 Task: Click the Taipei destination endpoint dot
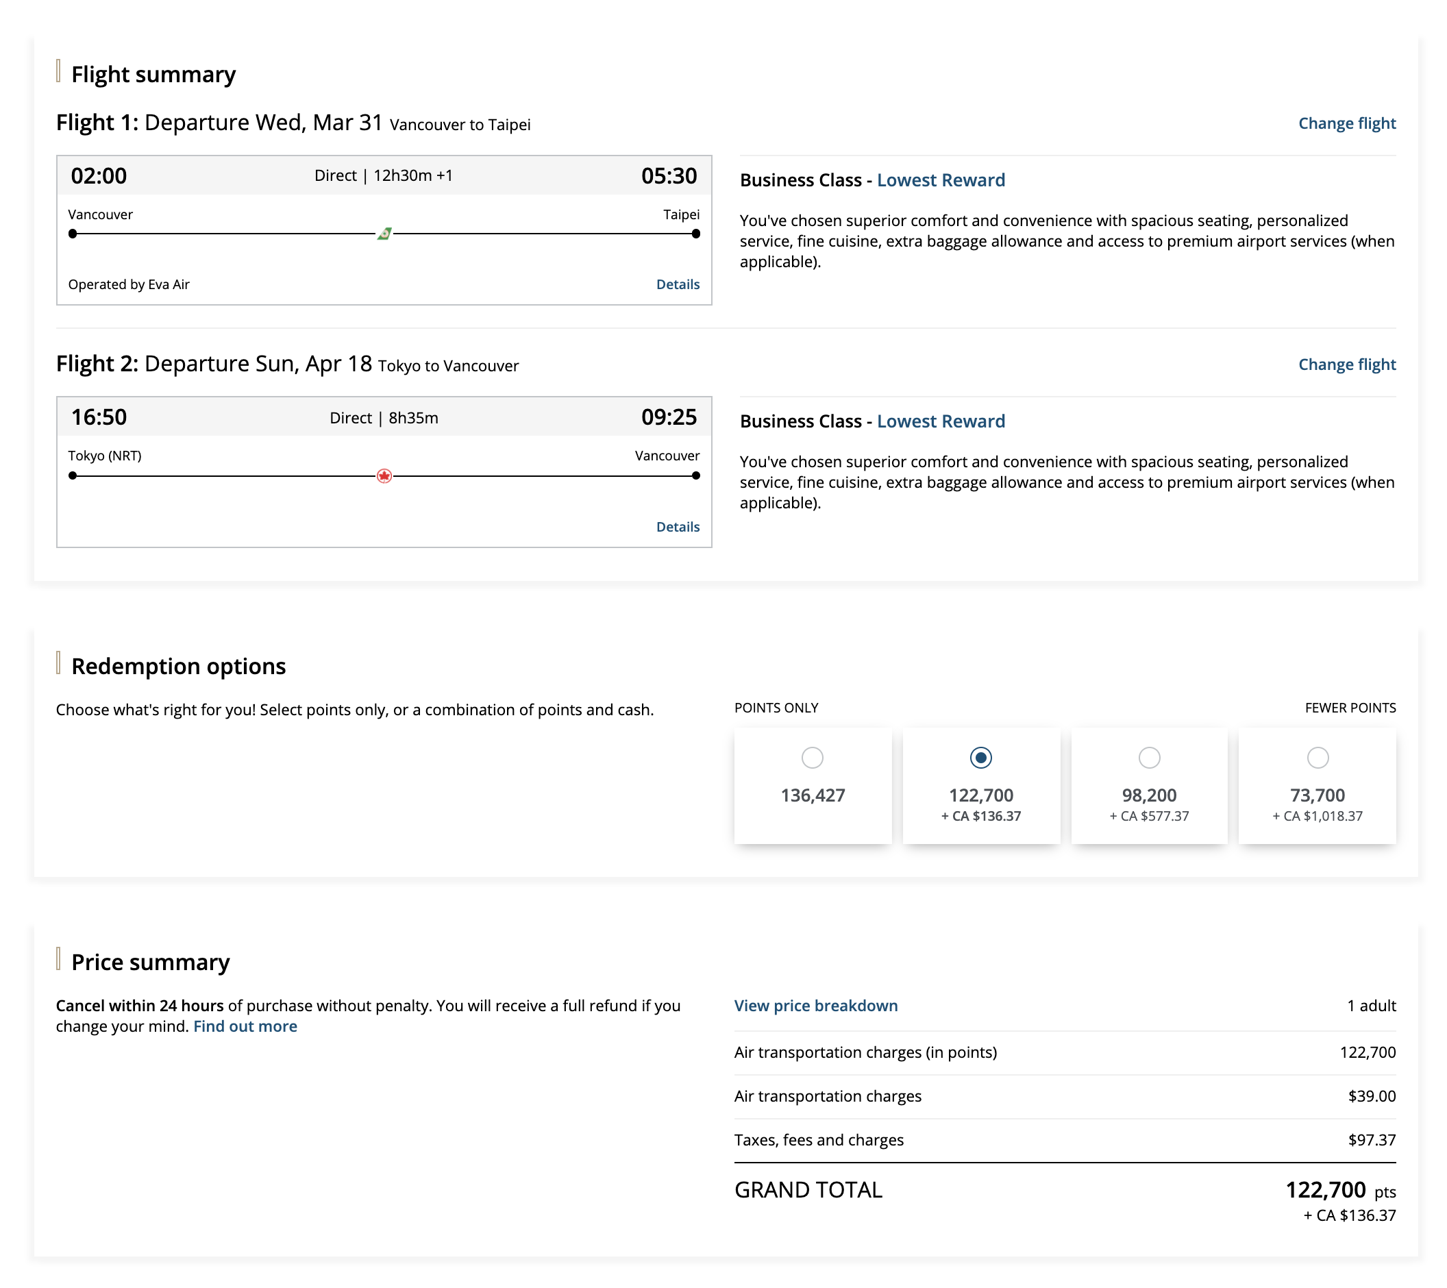[695, 234]
